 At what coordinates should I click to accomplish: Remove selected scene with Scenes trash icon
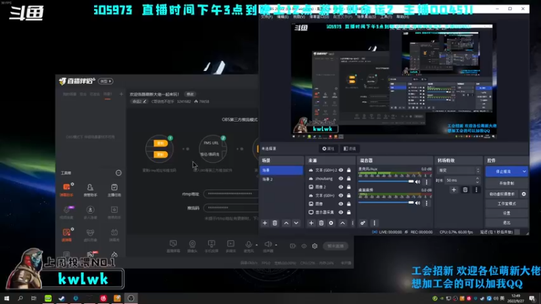(275, 223)
